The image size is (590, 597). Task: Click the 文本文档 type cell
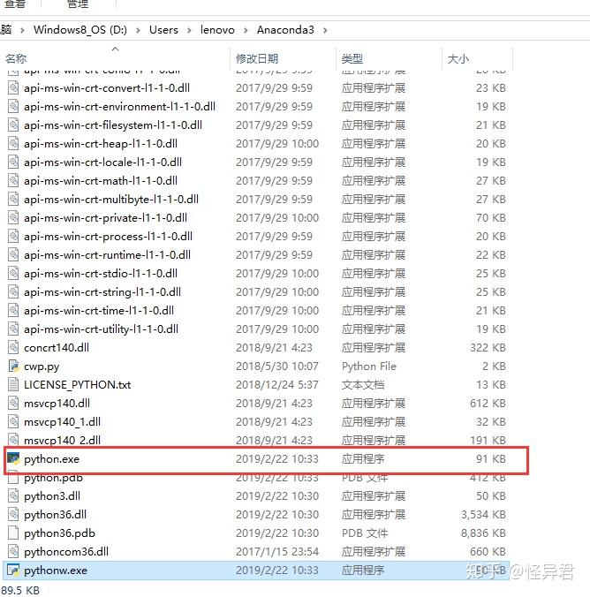tap(363, 384)
